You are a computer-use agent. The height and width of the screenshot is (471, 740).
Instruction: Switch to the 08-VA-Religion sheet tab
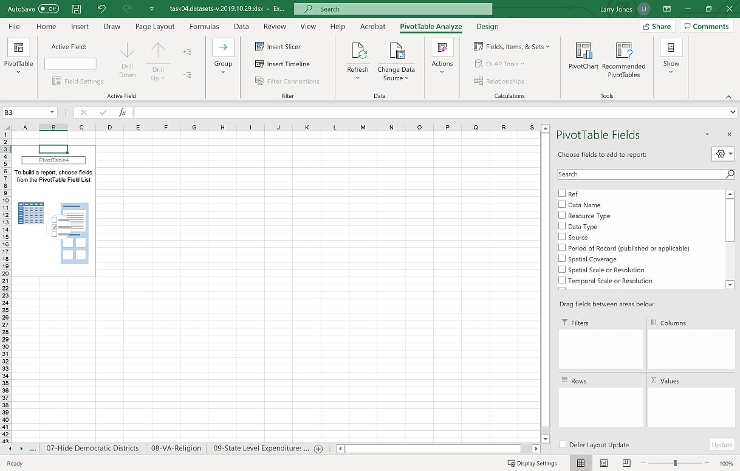176,449
